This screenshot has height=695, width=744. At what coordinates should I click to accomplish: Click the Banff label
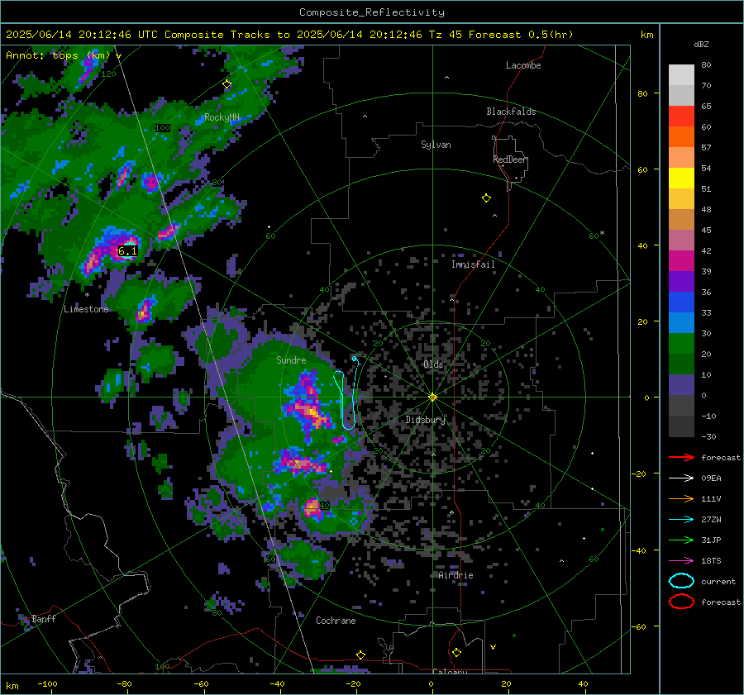pos(44,619)
